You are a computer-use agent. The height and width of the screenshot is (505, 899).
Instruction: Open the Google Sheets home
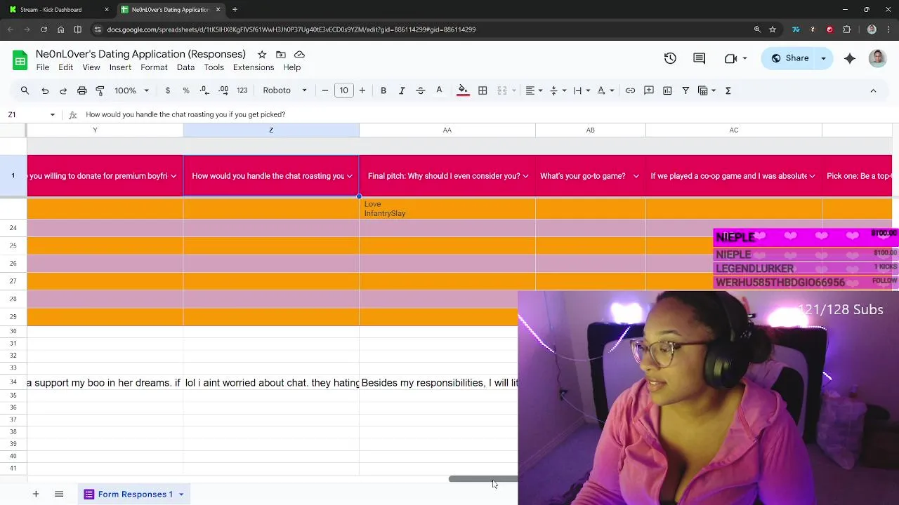pyautogui.click(x=20, y=60)
